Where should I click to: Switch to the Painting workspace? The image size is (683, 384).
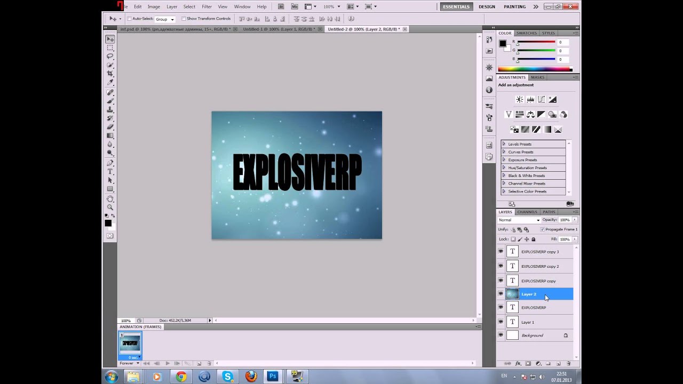(x=515, y=6)
